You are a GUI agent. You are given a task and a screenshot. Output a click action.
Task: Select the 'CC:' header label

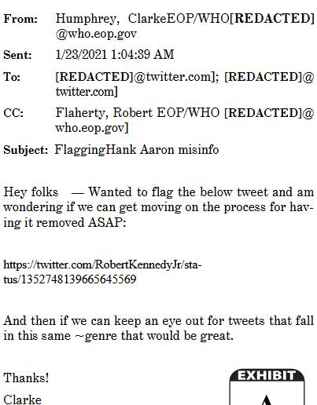click(13, 113)
